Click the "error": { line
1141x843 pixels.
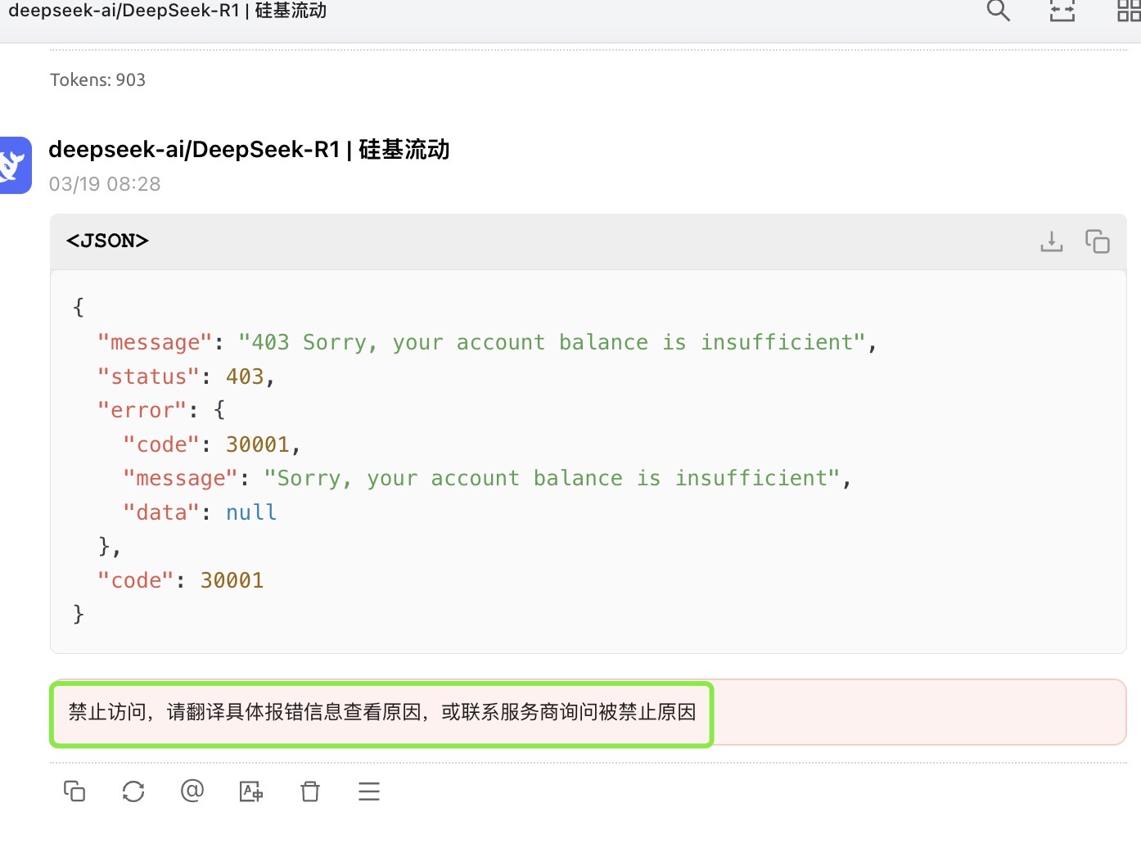[161, 410]
